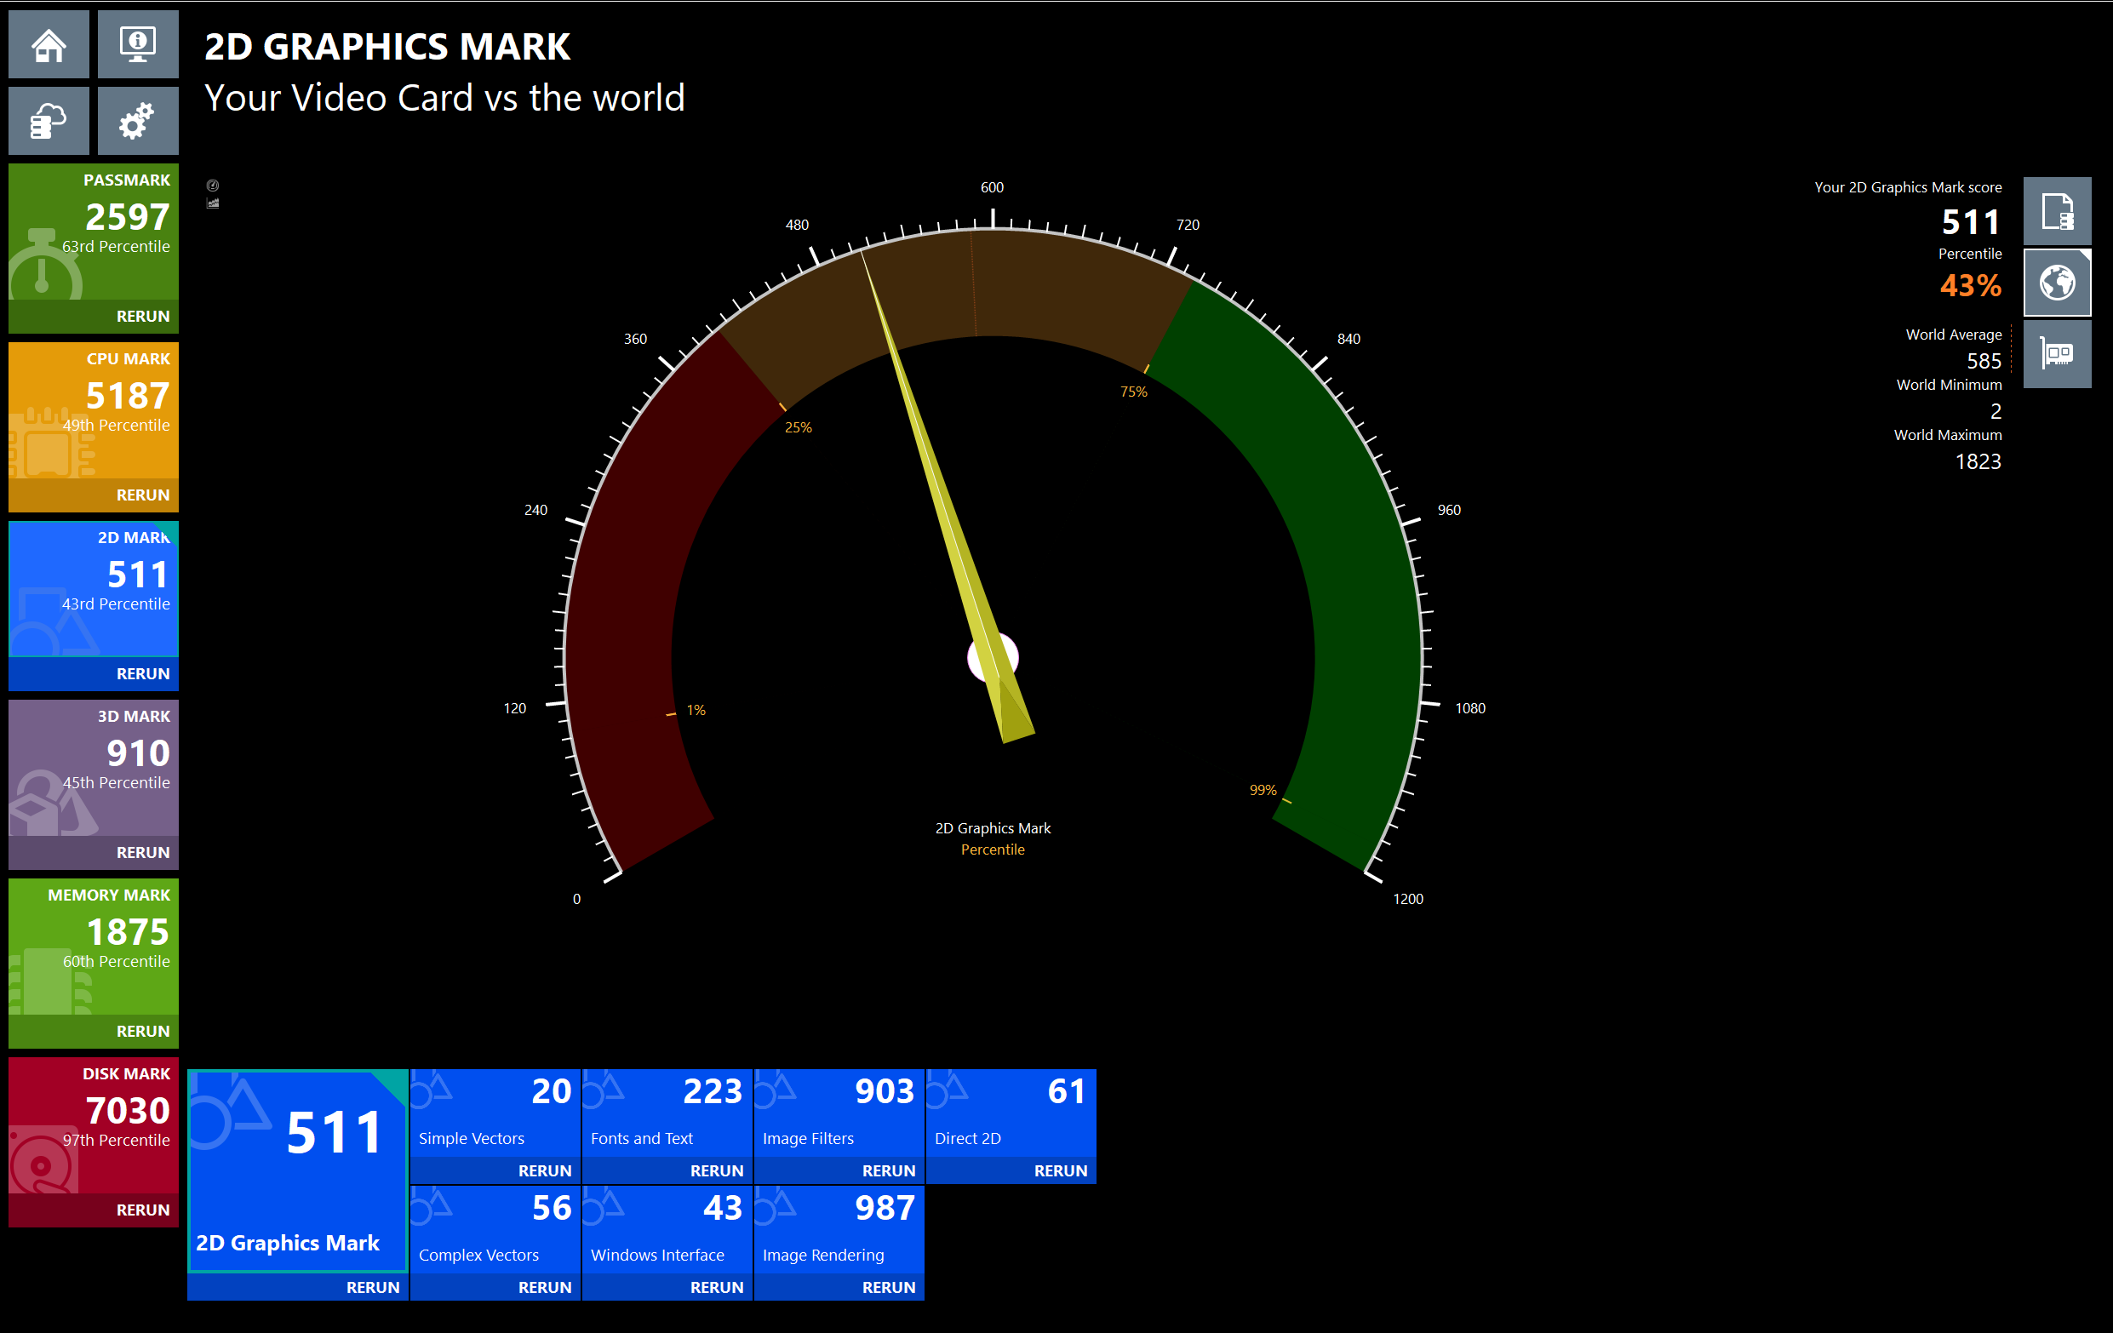The image size is (2113, 1333).
Task: Click the World Minimum label
Action: point(1949,385)
